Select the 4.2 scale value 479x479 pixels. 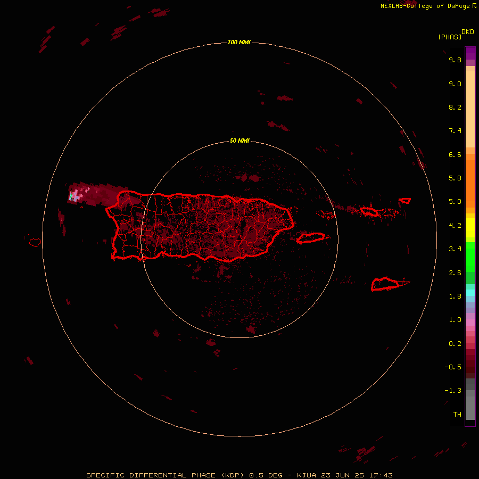(x=455, y=226)
